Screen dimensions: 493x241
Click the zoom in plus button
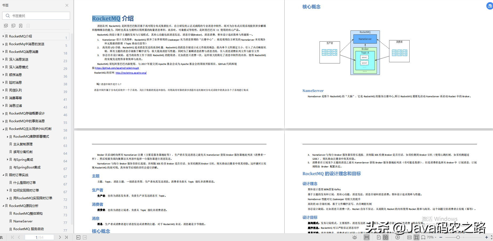click(x=487, y=237)
